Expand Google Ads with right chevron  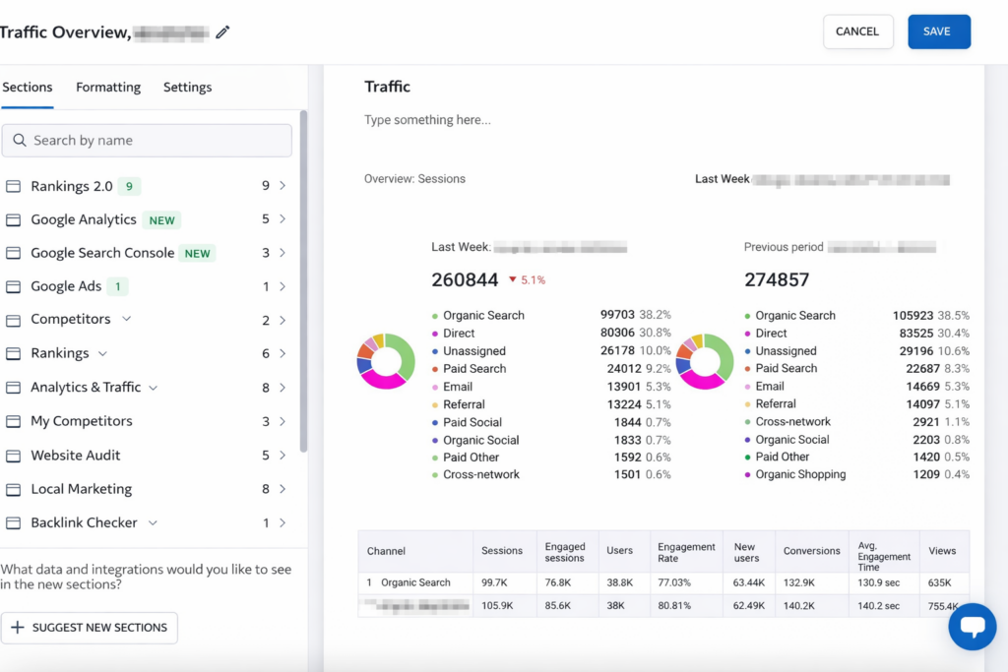[x=283, y=286]
